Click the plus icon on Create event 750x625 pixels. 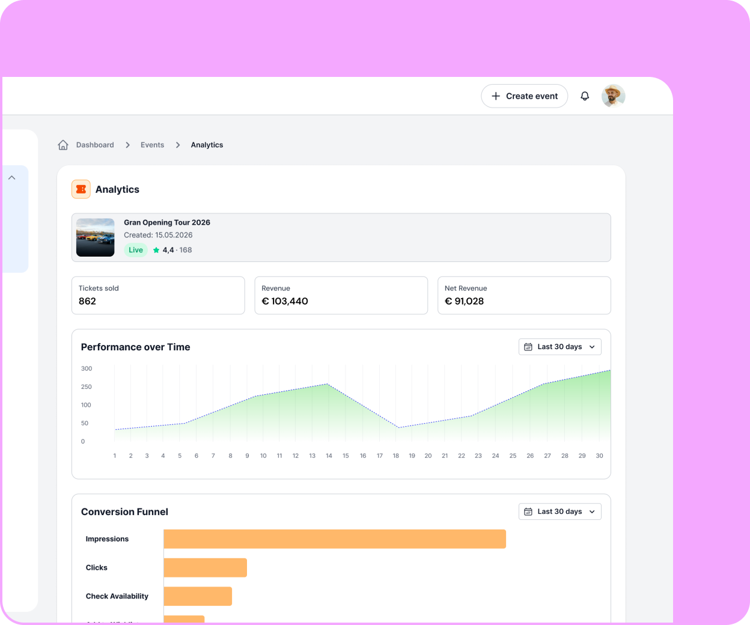tap(496, 96)
